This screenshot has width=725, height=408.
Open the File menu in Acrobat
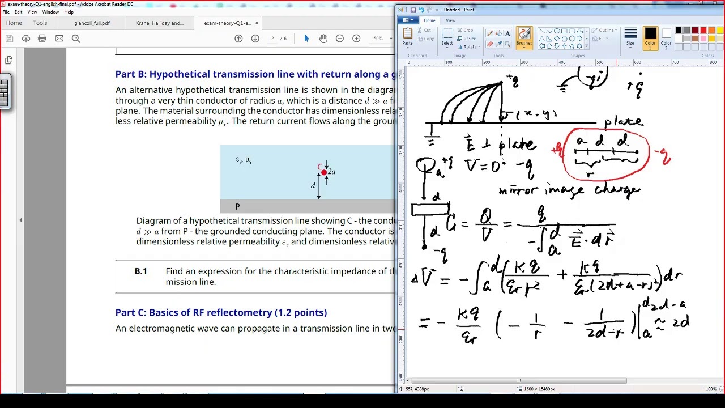click(x=6, y=12)
